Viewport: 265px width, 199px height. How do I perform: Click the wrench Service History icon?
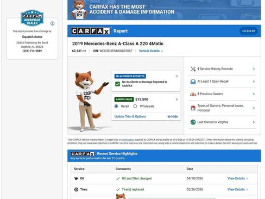click(193, 69)
